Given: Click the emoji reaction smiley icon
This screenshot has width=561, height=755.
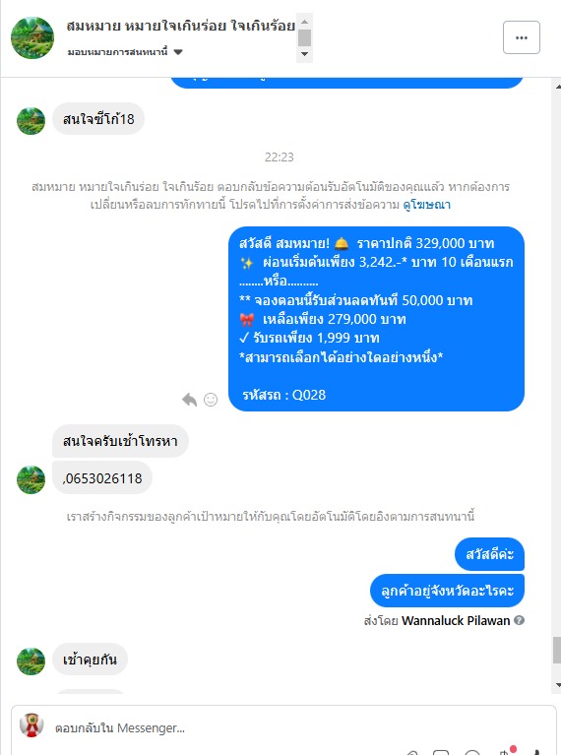Looking at the screenshot, I should pyautogui.click(x=211, y=400).
